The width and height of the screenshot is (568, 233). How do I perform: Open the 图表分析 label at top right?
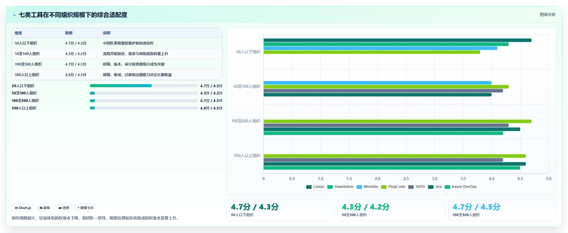tap(548, 14)
